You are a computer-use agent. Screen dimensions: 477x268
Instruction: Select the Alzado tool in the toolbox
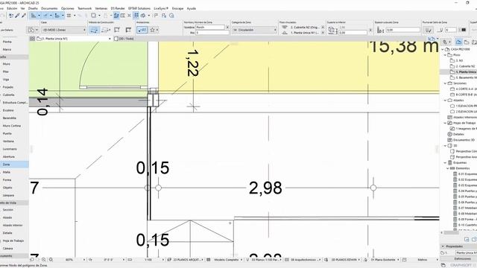pyautogui.click(x=7, y=217)
